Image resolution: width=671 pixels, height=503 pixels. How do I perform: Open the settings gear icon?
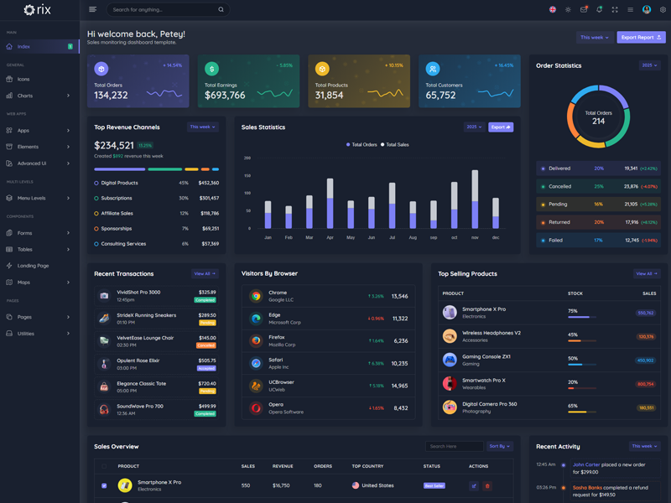[663, 10]
